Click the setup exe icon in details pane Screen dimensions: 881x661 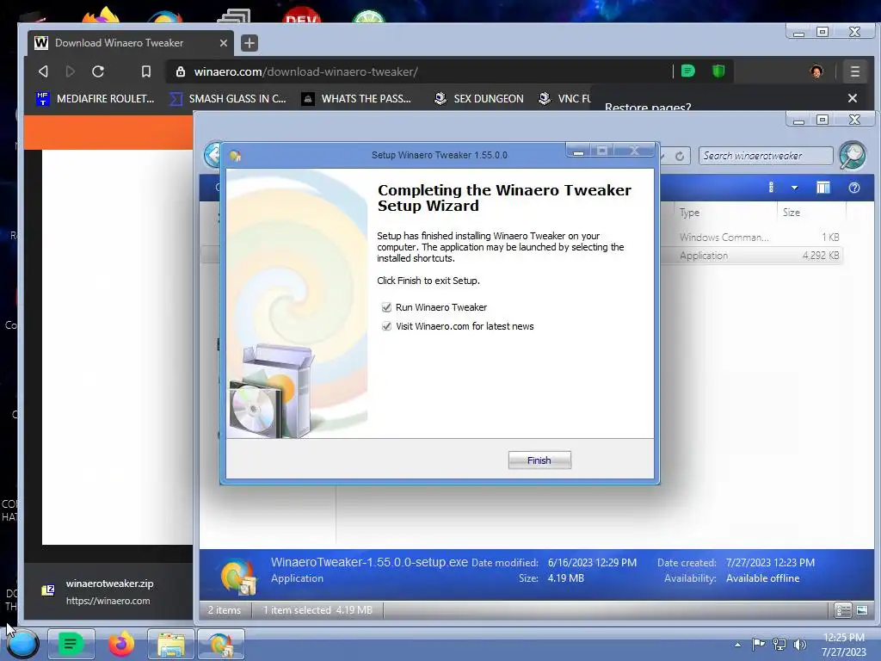coord(239,576)
